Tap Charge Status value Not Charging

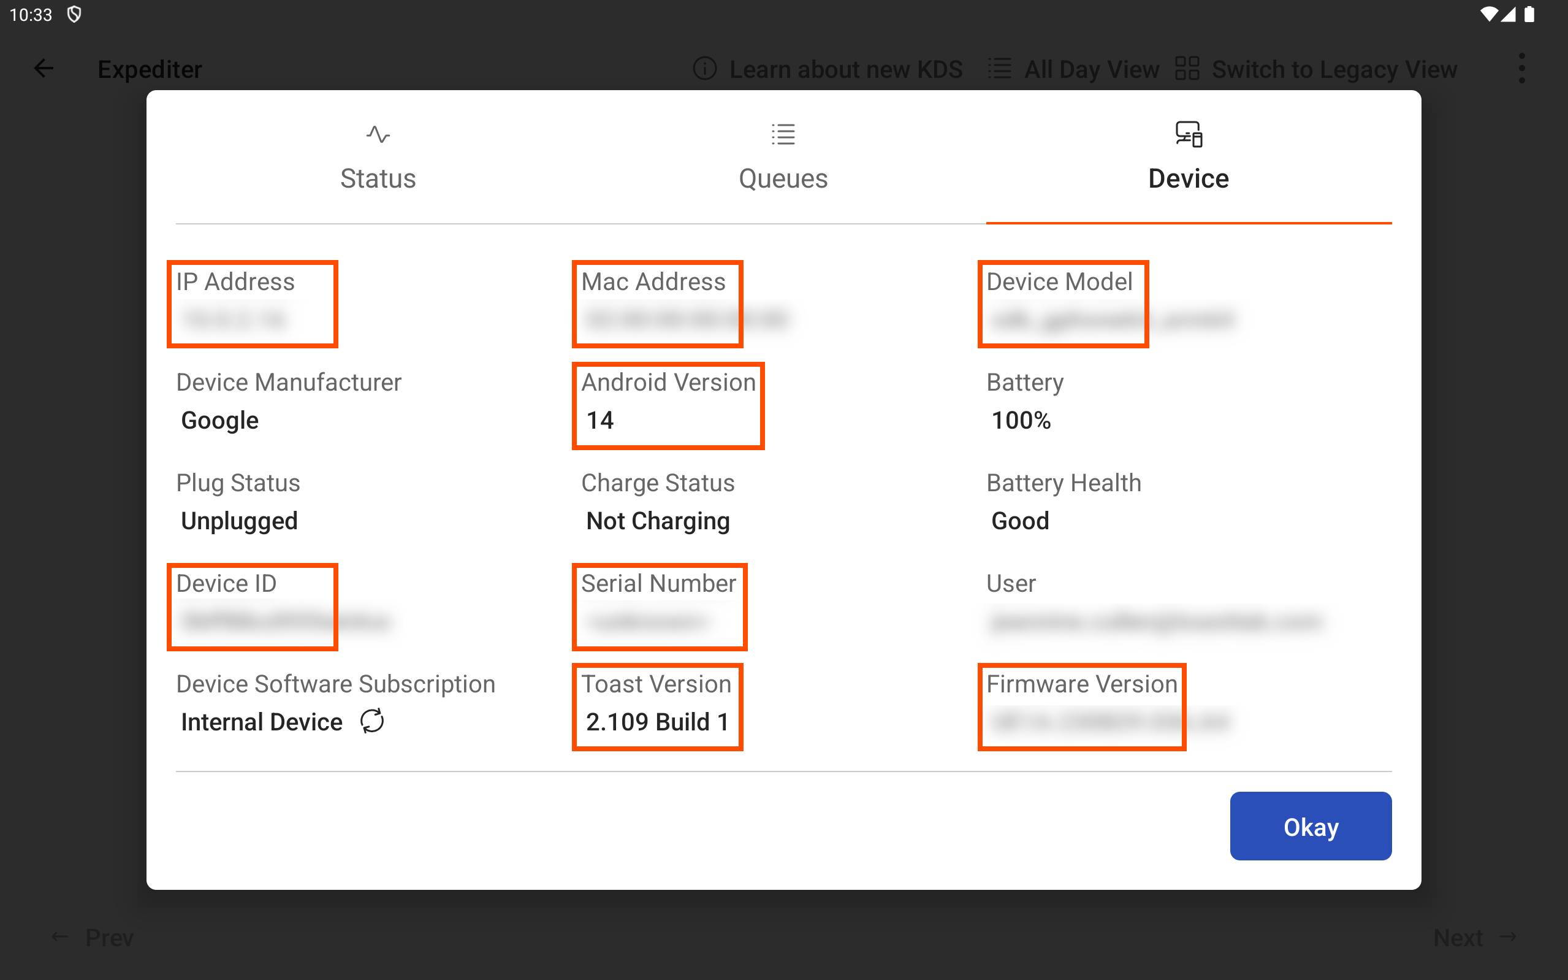657,521
